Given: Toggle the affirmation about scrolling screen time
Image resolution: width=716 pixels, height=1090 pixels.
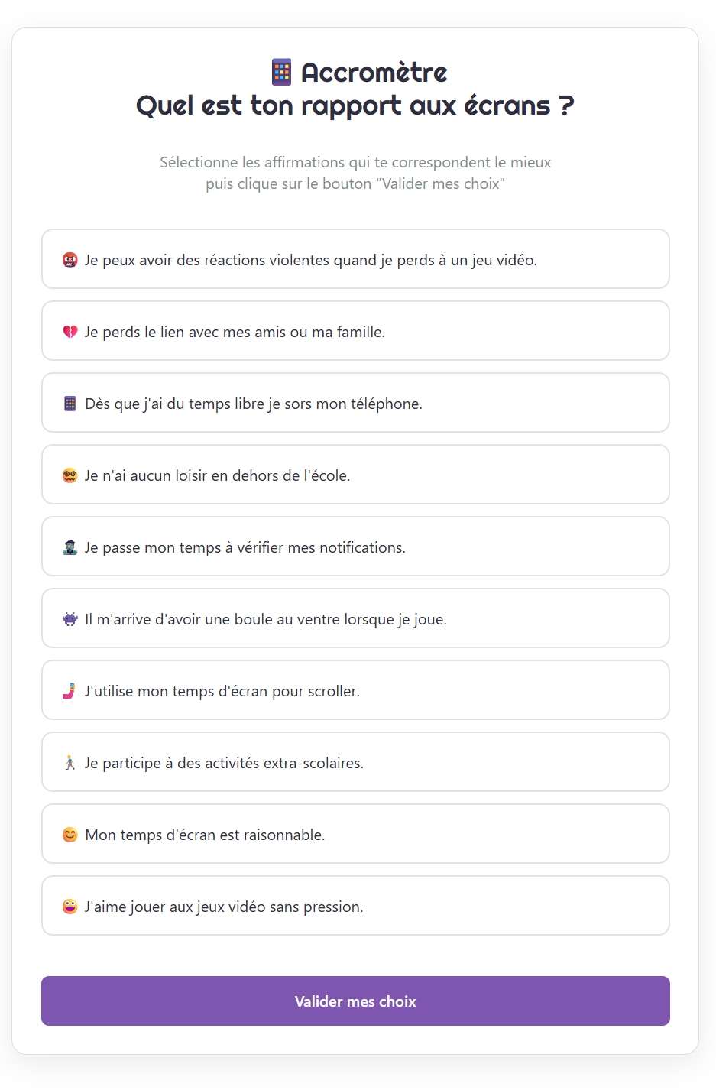Looking at the screenshot, I should click(x=355, y=690).
